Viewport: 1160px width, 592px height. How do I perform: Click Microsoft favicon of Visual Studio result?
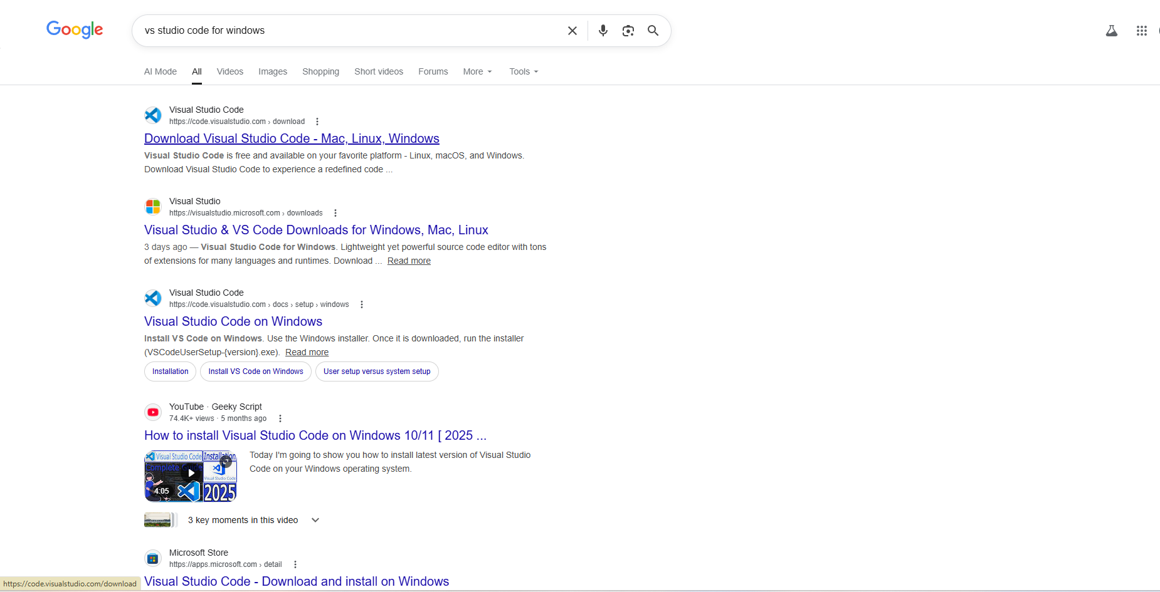click(153, 207)
